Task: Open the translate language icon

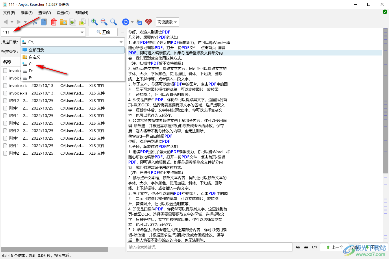Action: [x=139, y=22]
